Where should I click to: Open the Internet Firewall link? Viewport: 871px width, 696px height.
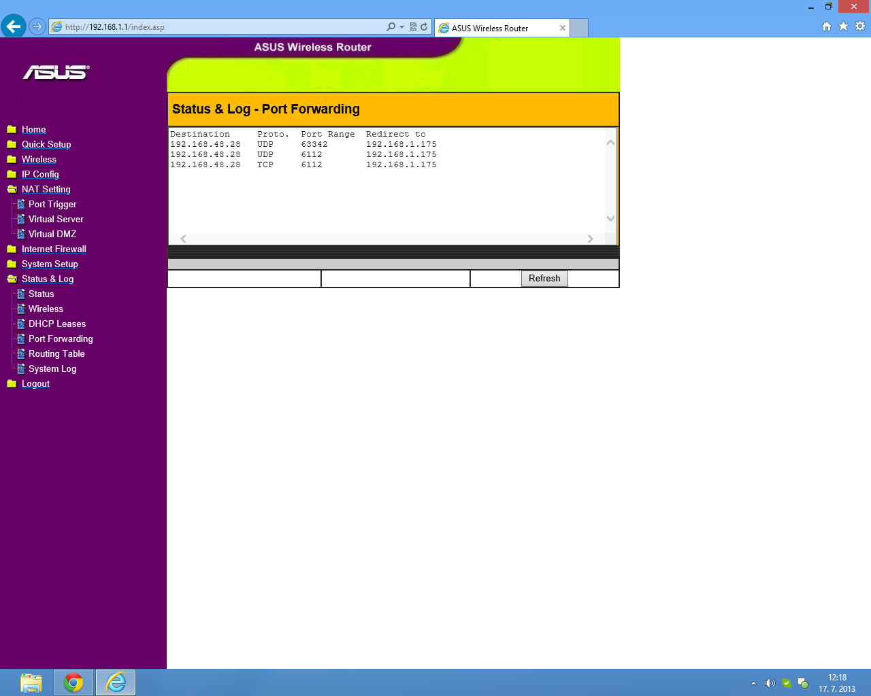click(x=54, y=249)
